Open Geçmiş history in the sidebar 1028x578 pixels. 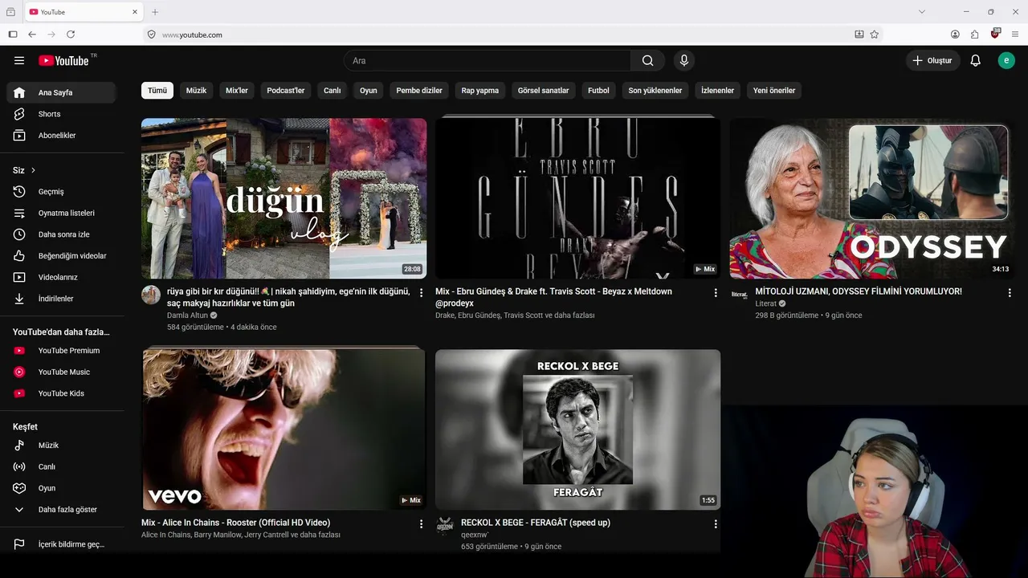pyautogui.click(x=63, y=192)
